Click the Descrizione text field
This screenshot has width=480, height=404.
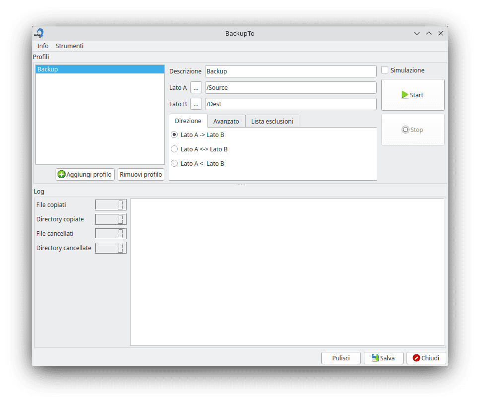pos(290,71)
